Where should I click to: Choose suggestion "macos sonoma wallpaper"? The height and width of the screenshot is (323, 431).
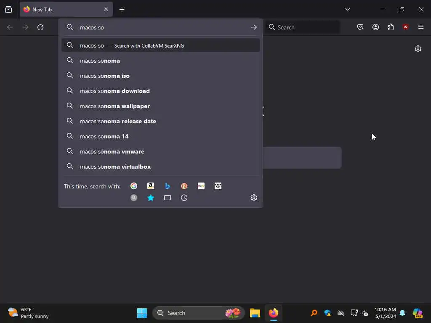(x=160, y=106)
